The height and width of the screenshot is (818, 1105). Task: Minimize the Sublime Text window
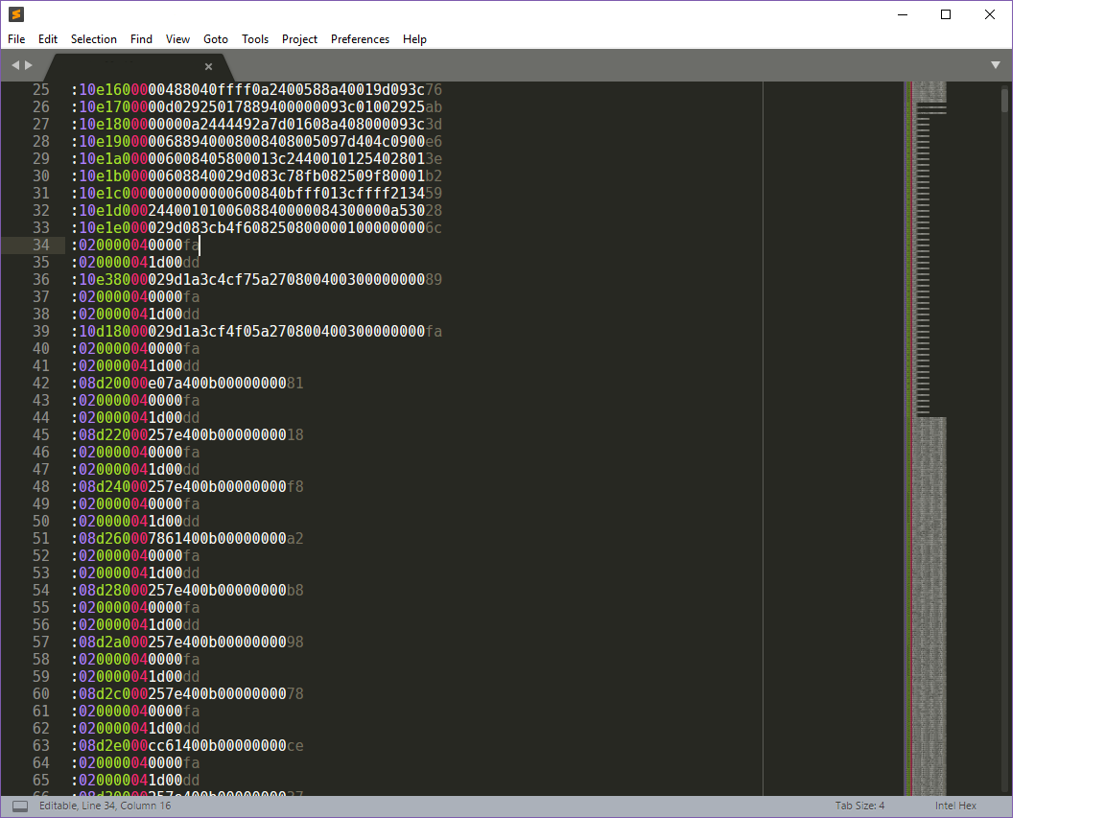903,14
